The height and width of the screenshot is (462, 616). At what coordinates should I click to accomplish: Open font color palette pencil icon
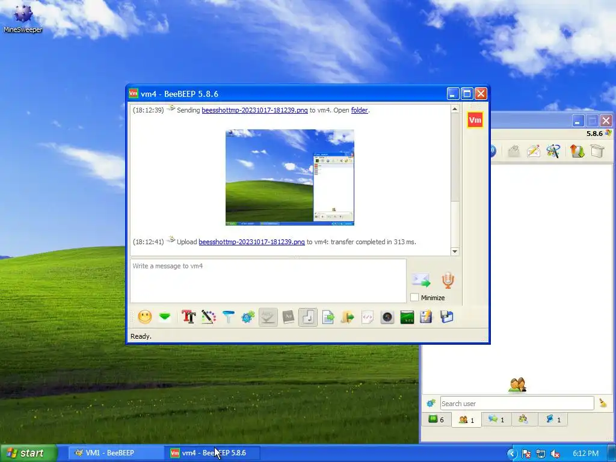pos(209,316)
